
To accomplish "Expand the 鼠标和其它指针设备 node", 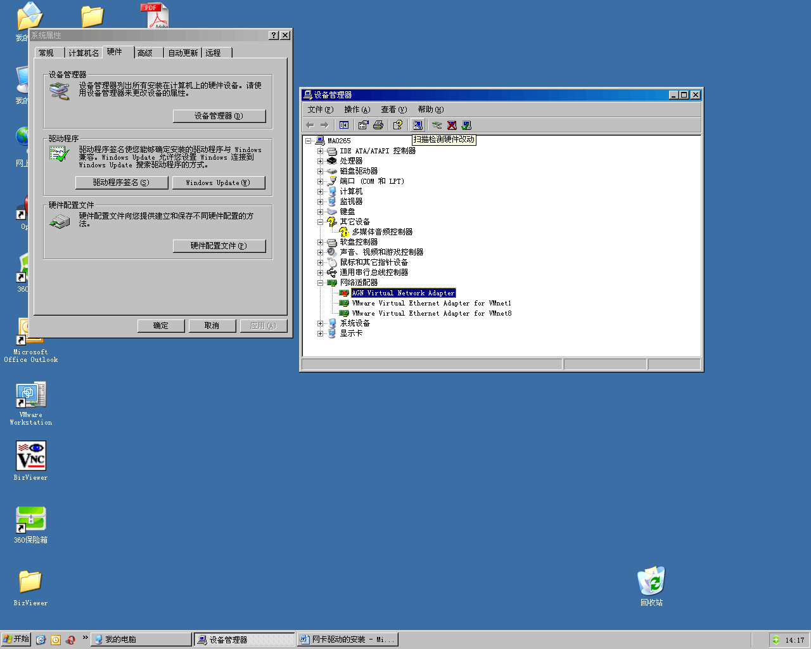I will (320, 262).
